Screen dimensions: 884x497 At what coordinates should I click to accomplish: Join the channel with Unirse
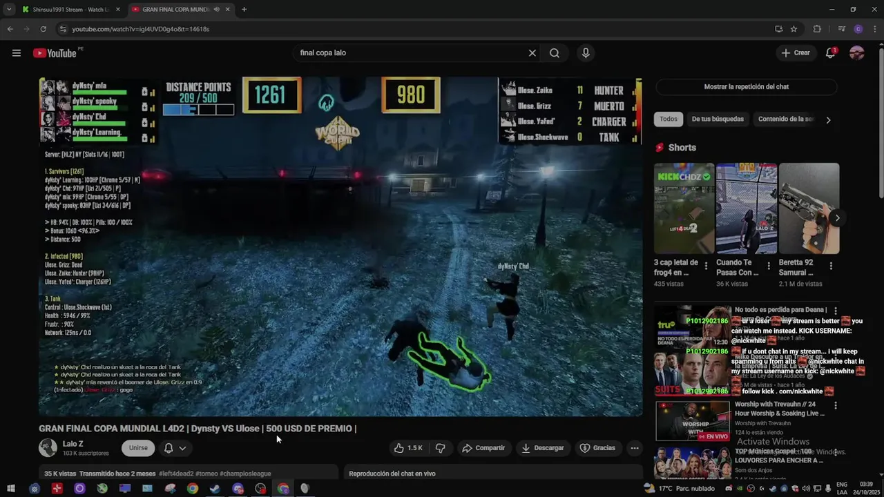pos(138,448)
